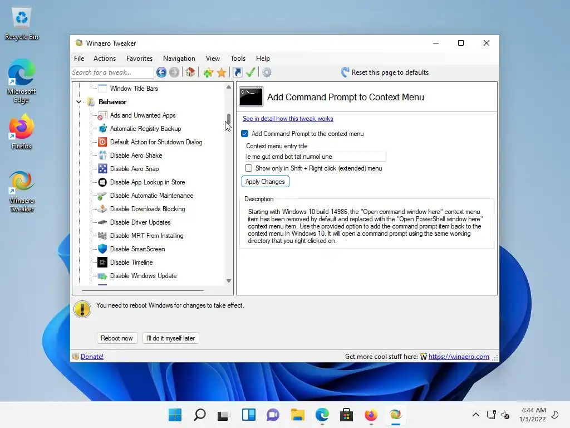Viewport: 570px width, 428px height.
Task: Click I'll do it myself later
Action: pyautogui.click(x=170, y=338)
